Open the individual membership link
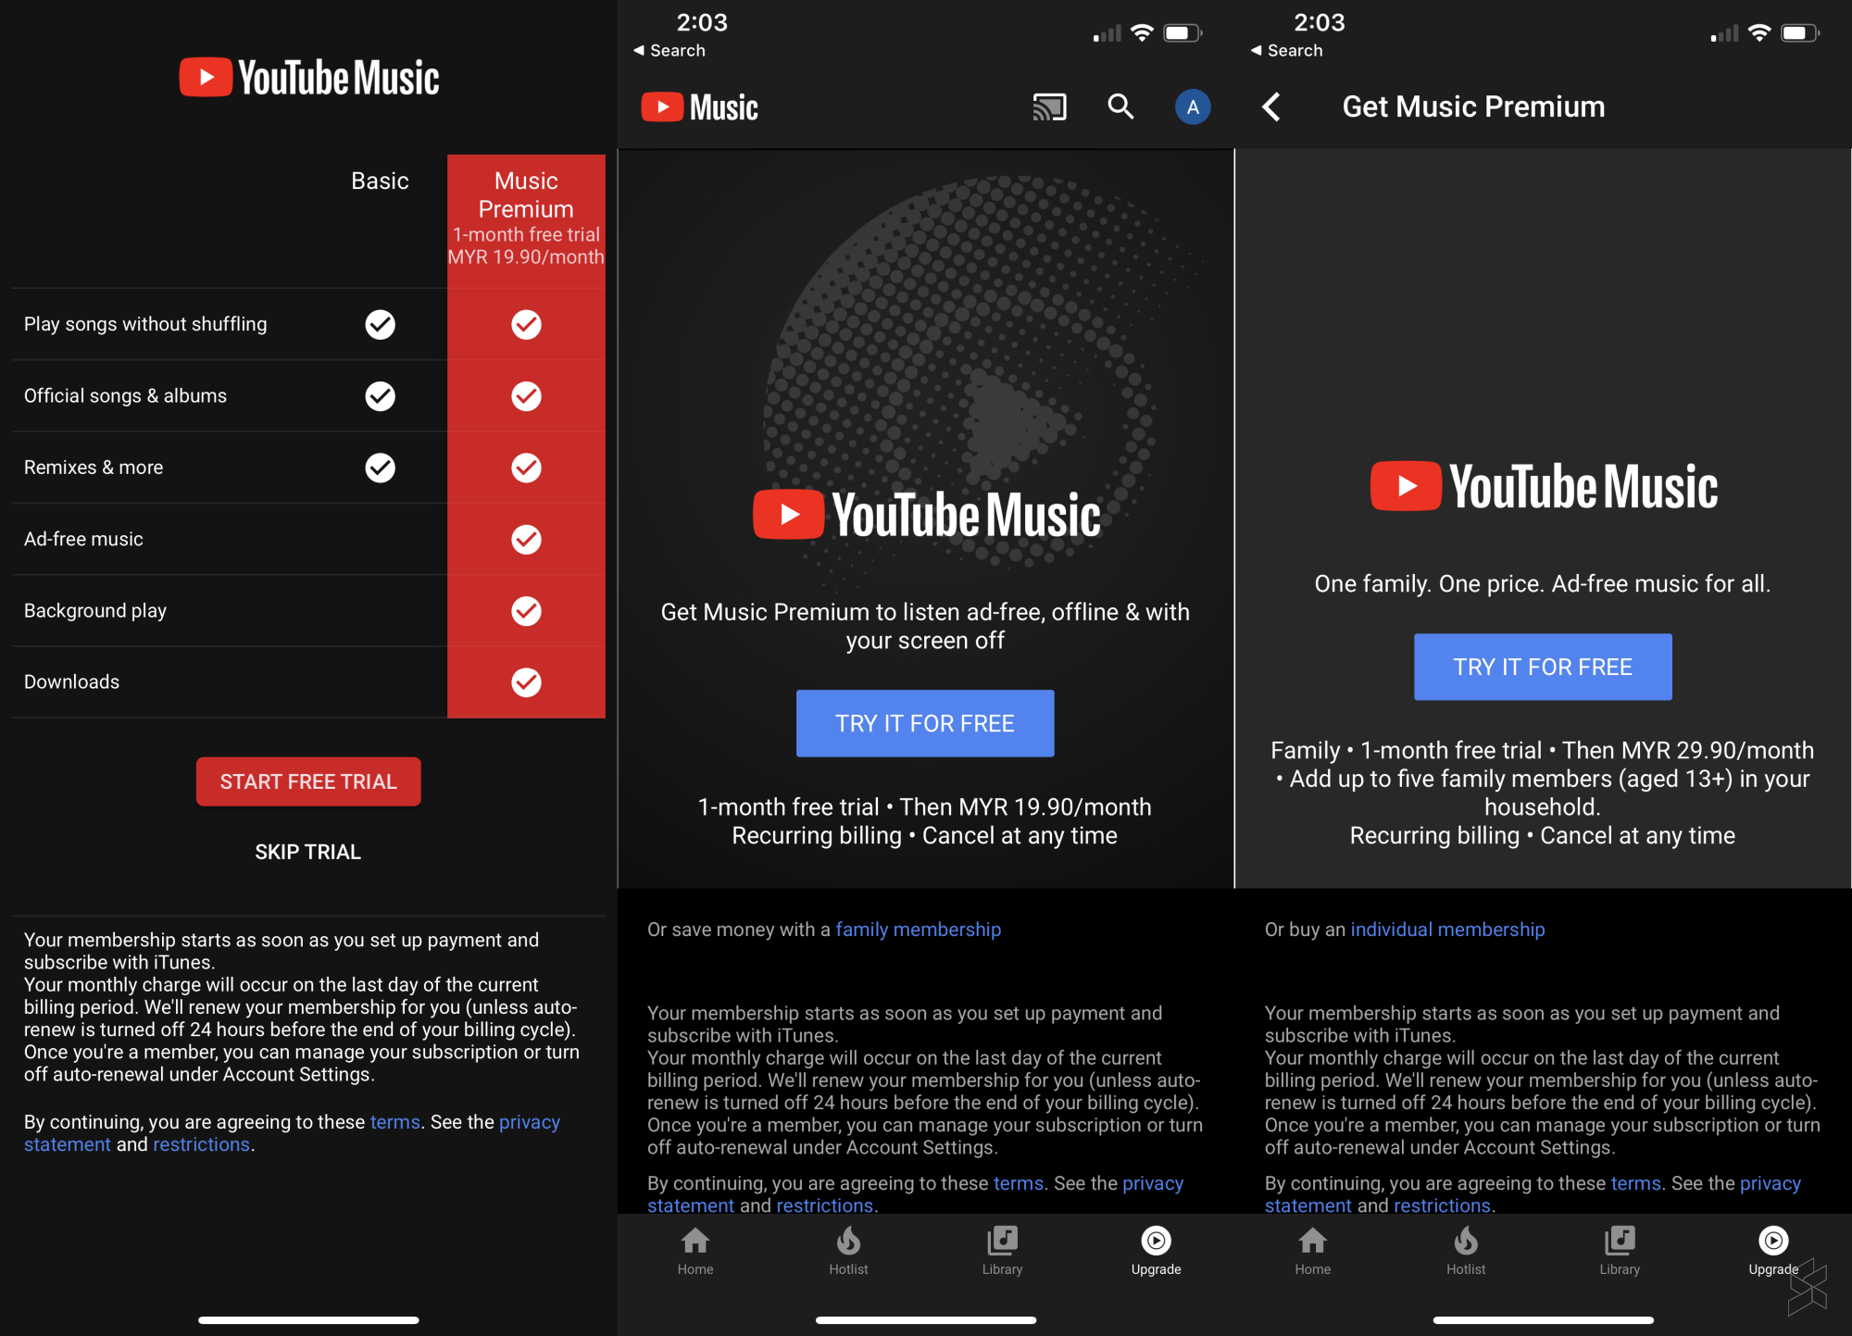 [1446, 930]
